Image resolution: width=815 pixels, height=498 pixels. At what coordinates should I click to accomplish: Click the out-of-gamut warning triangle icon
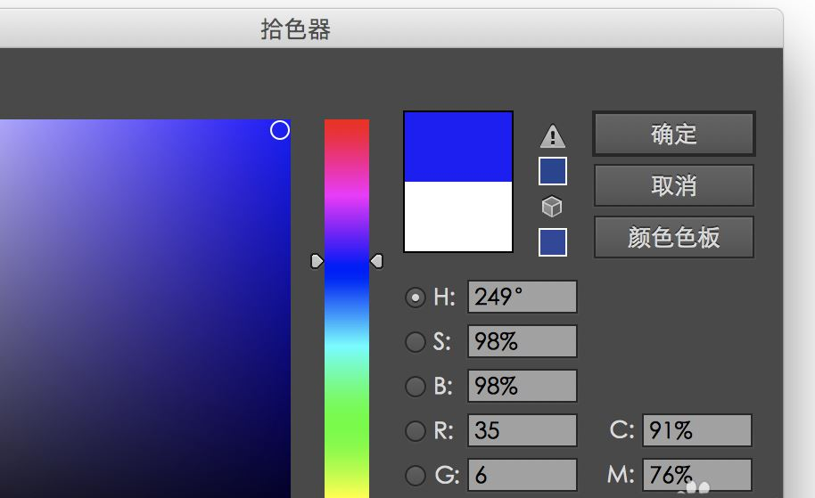click(553, 136)
